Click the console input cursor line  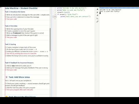(x=100, y=13)
